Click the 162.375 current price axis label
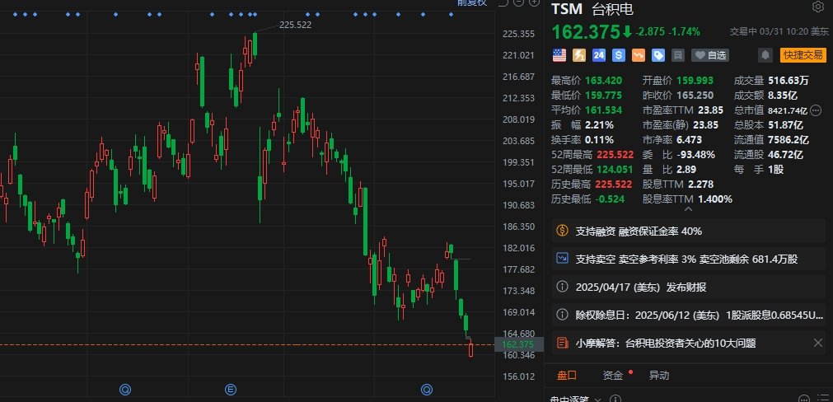833x402 pixels. pyautogui.click(x=518, y=344)
